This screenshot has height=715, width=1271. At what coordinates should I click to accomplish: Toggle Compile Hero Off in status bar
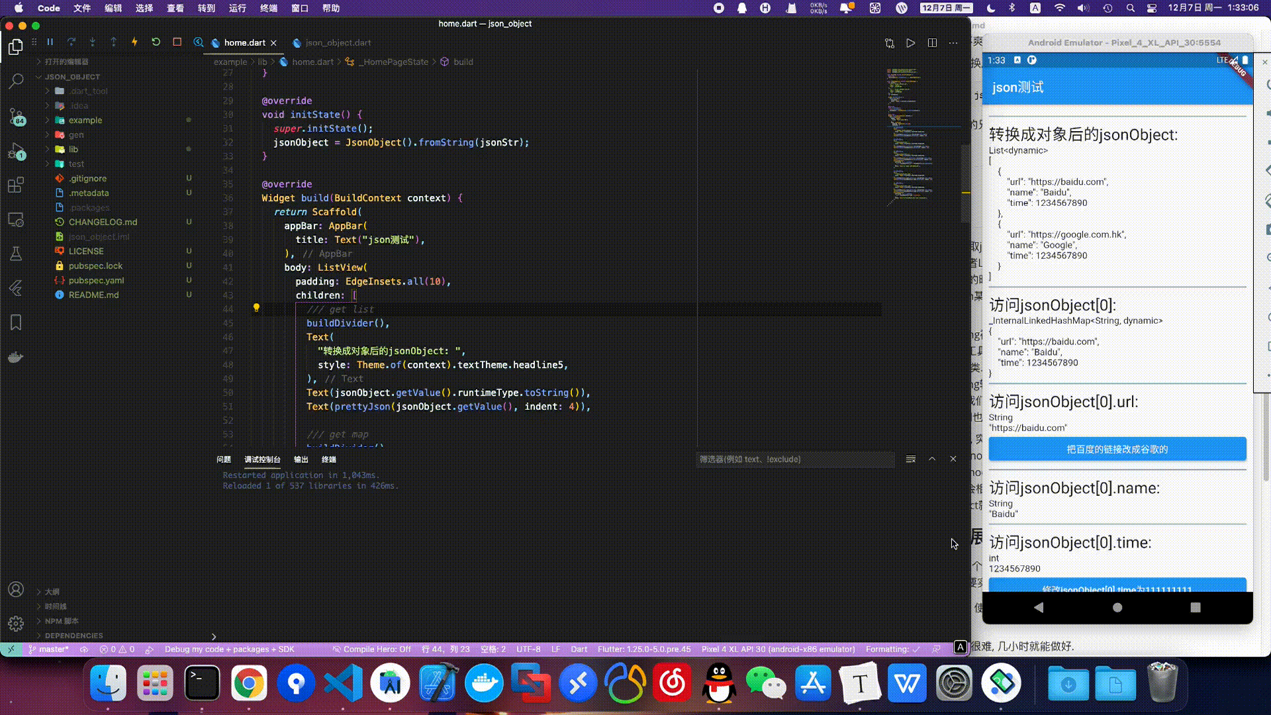click(x=372, y=649)
